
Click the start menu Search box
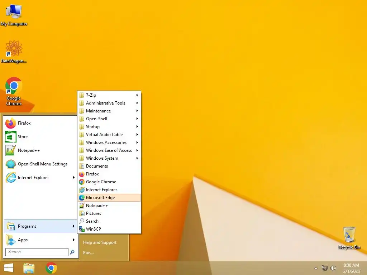point(37,252)
